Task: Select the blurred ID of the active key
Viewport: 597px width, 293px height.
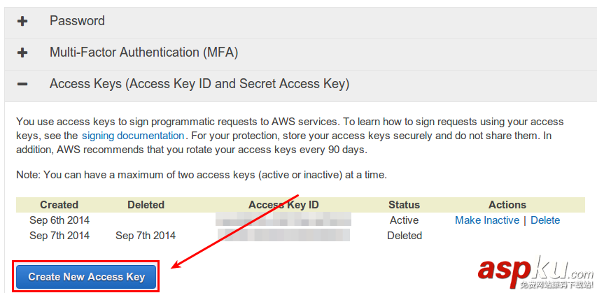Action: click(x=283, y=220)
